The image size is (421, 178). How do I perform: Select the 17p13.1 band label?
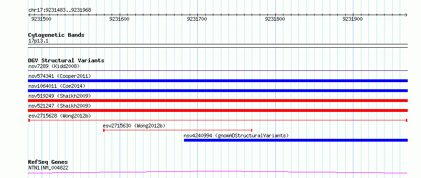[38, 41]
